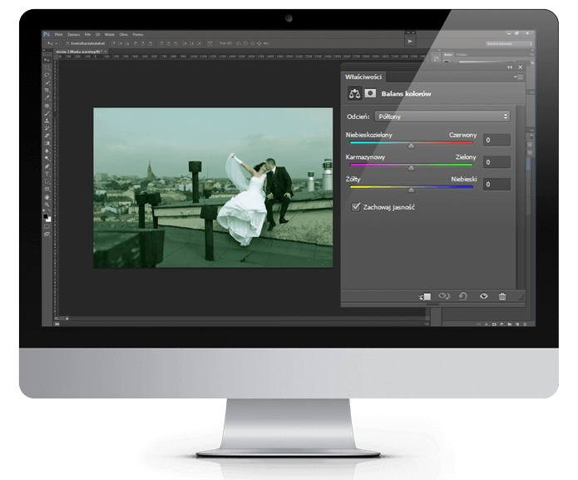Screen dimensions: 578x480
Task: Click the Niebieskozielony–Czerwony slider handle
Action: (410, 145)
